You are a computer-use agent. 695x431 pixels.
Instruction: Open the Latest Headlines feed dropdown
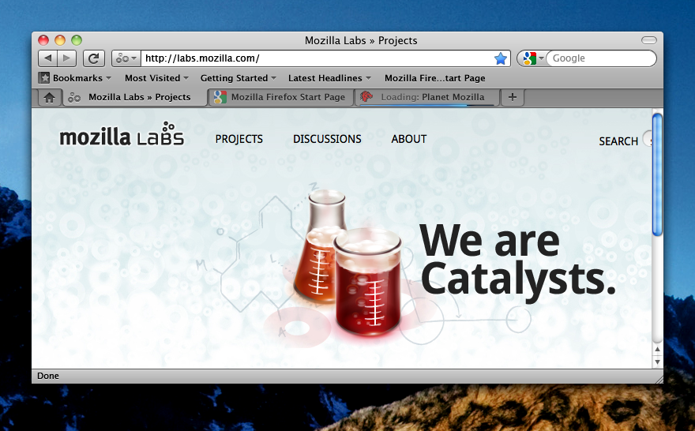point(330,78)
